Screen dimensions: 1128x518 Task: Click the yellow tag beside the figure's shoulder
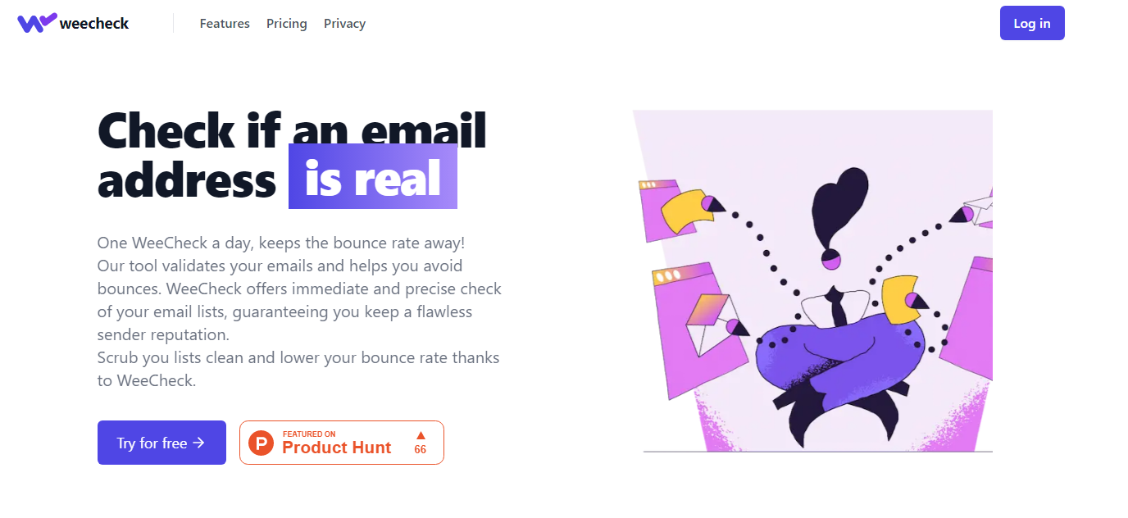pos(899,299)
